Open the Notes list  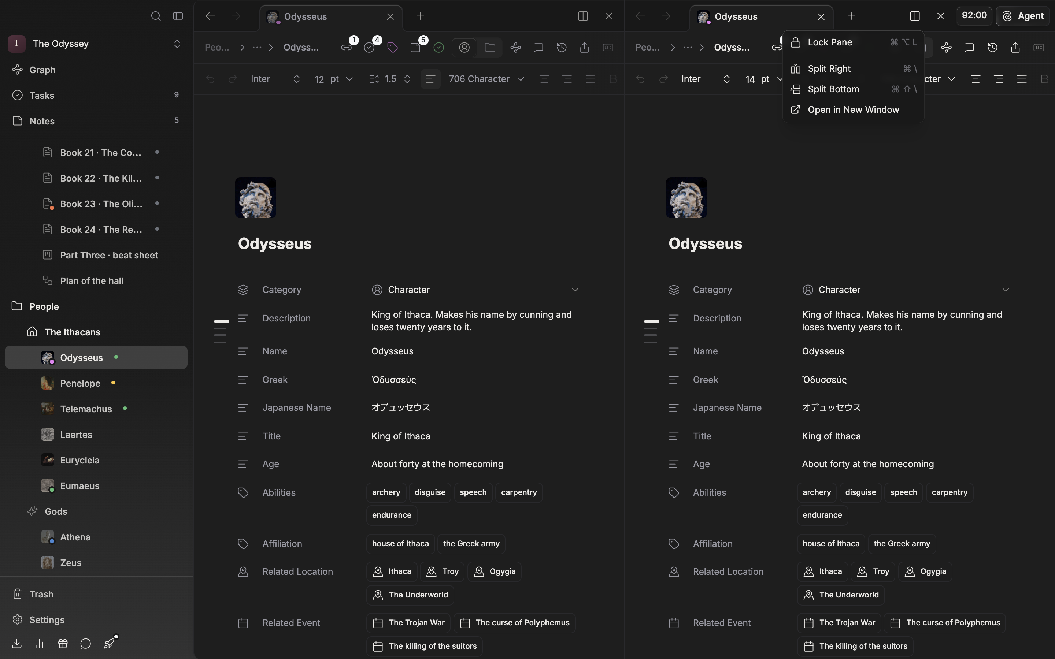click(x=96, y=121)
